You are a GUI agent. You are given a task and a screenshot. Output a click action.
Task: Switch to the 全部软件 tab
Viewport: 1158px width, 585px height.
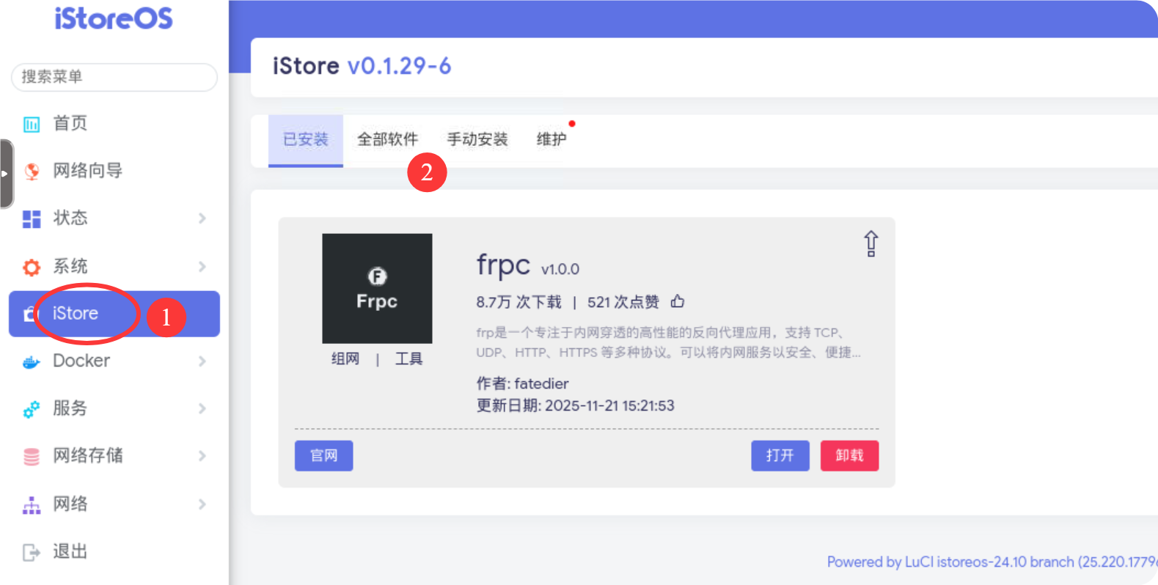click(387, 139)
